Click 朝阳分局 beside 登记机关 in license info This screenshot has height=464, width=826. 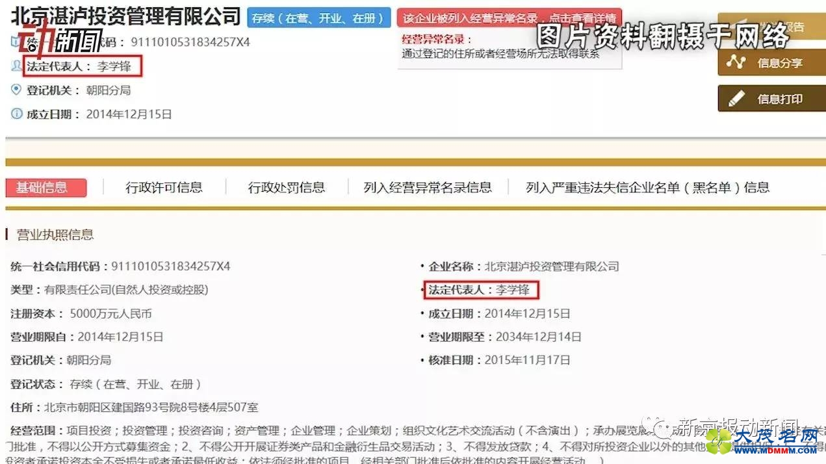tap(88, 360)
